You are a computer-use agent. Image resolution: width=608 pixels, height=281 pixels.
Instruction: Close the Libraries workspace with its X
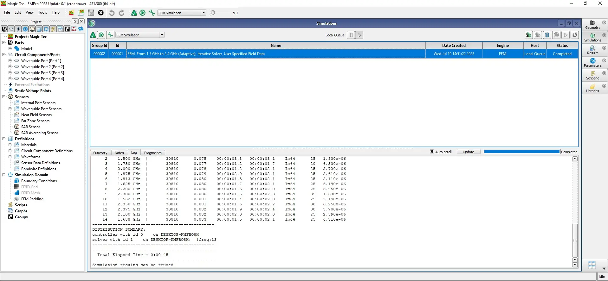604,86
